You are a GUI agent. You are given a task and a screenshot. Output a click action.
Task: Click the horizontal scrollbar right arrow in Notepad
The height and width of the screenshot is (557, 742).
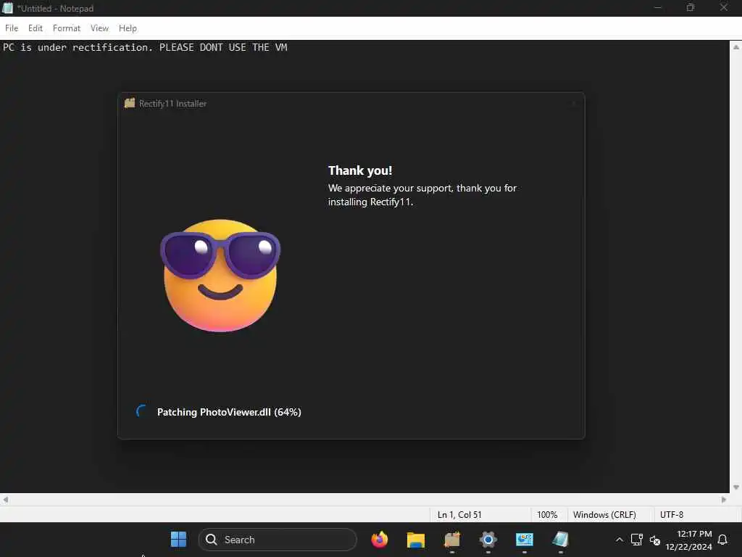point(724,500)
